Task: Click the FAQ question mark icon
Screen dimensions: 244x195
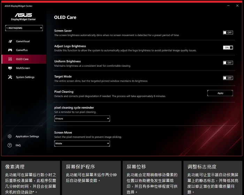Action: pyautogui.click(x=10, y=145)
